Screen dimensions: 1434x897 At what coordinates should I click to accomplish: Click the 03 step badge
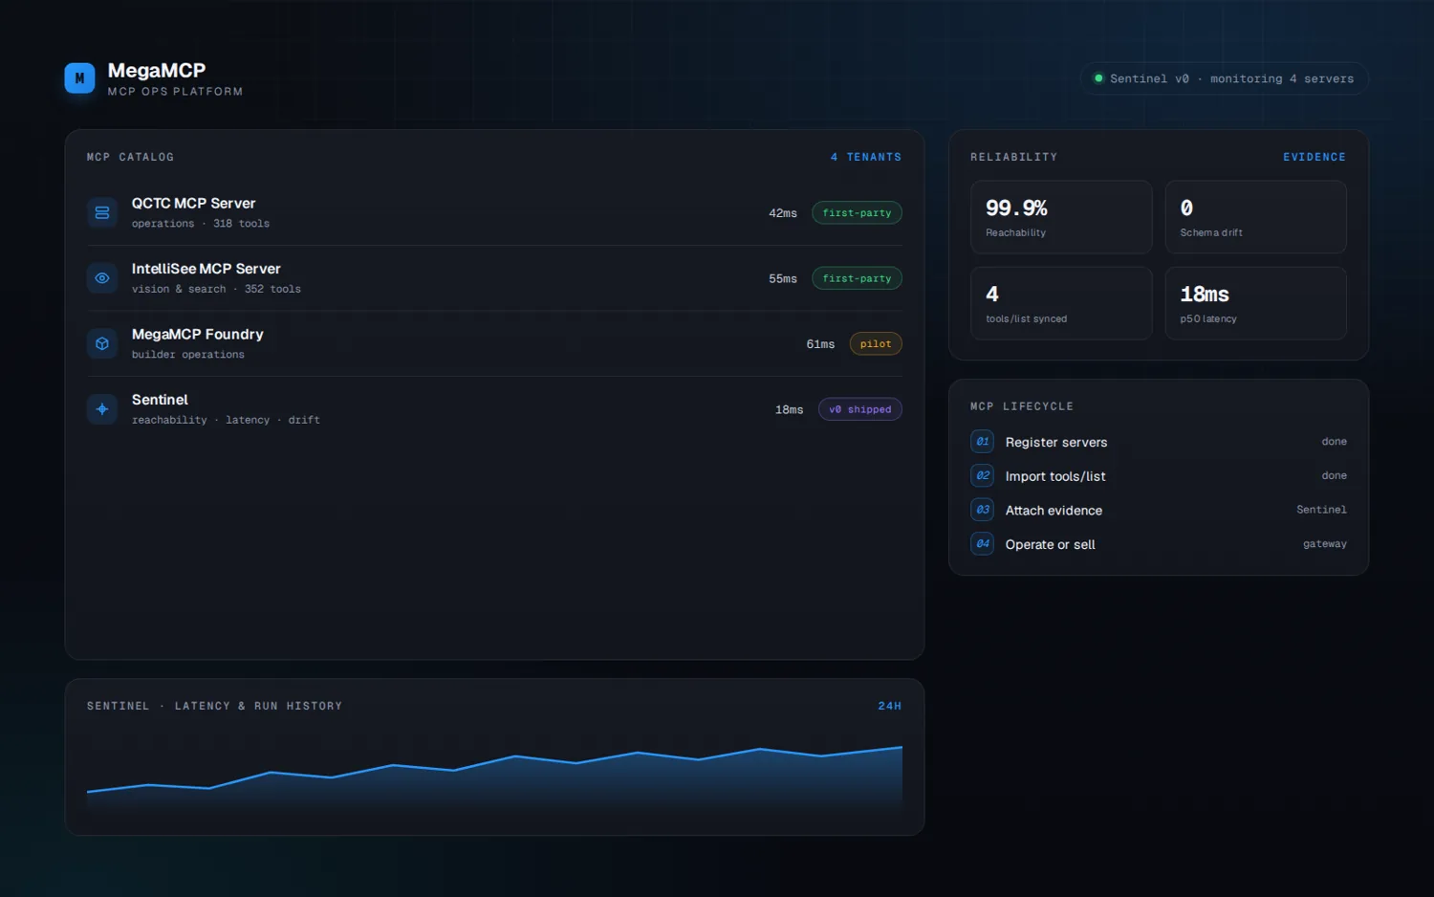(982, 510)
